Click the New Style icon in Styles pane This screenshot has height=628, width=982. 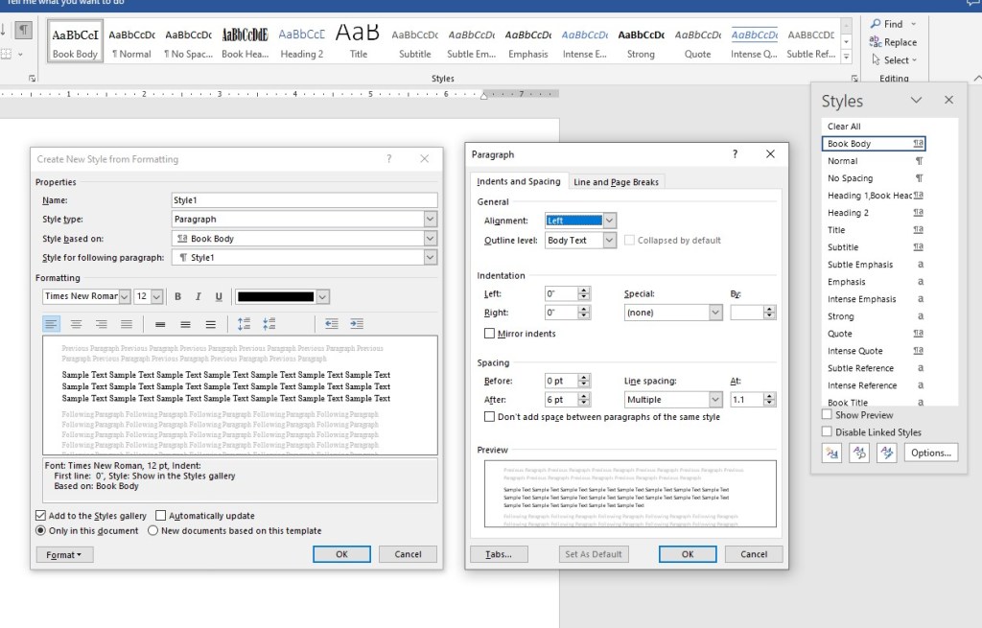pos(831,453)
